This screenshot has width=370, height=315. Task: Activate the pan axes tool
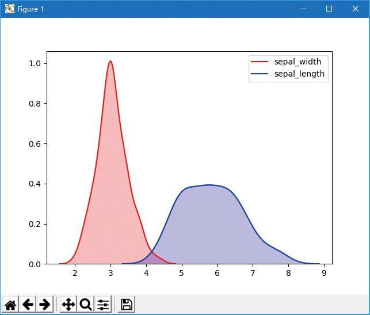pyautogui.click(x=68, y=305)
